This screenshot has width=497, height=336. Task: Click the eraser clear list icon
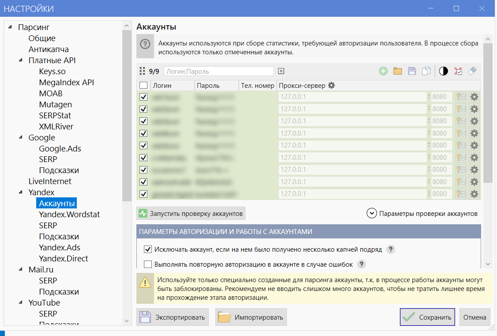coord(472,71)
